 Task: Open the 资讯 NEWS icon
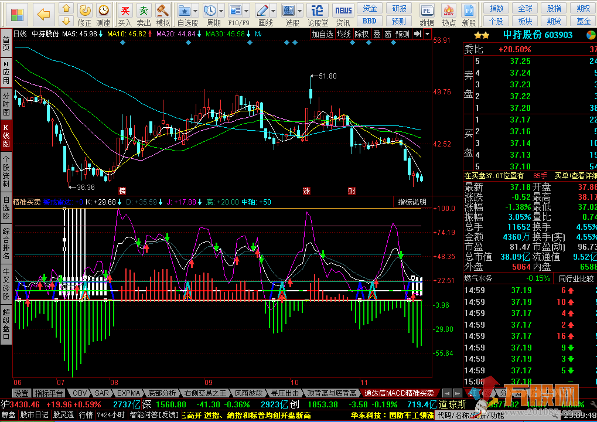click(343, 11)
